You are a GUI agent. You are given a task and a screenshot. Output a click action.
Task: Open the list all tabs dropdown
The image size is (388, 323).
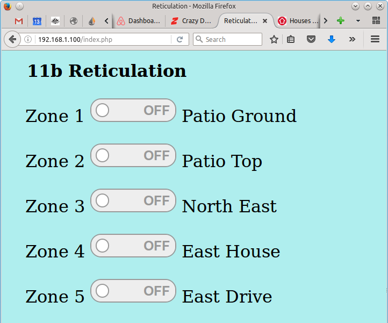click(358, 21)
